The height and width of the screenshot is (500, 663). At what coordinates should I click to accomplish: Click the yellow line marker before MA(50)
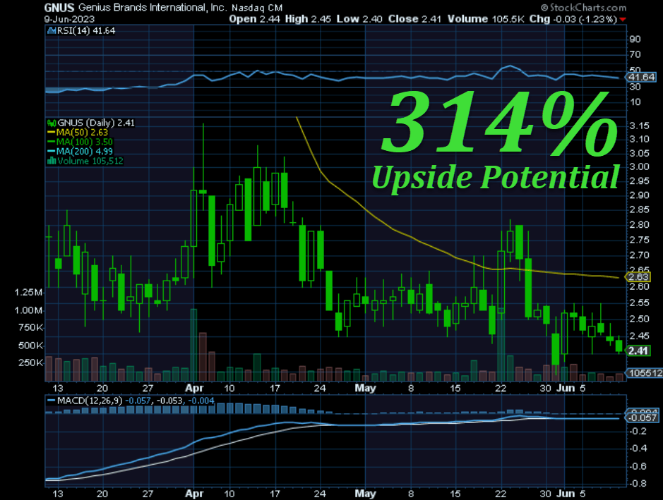[x=51, y=132]
